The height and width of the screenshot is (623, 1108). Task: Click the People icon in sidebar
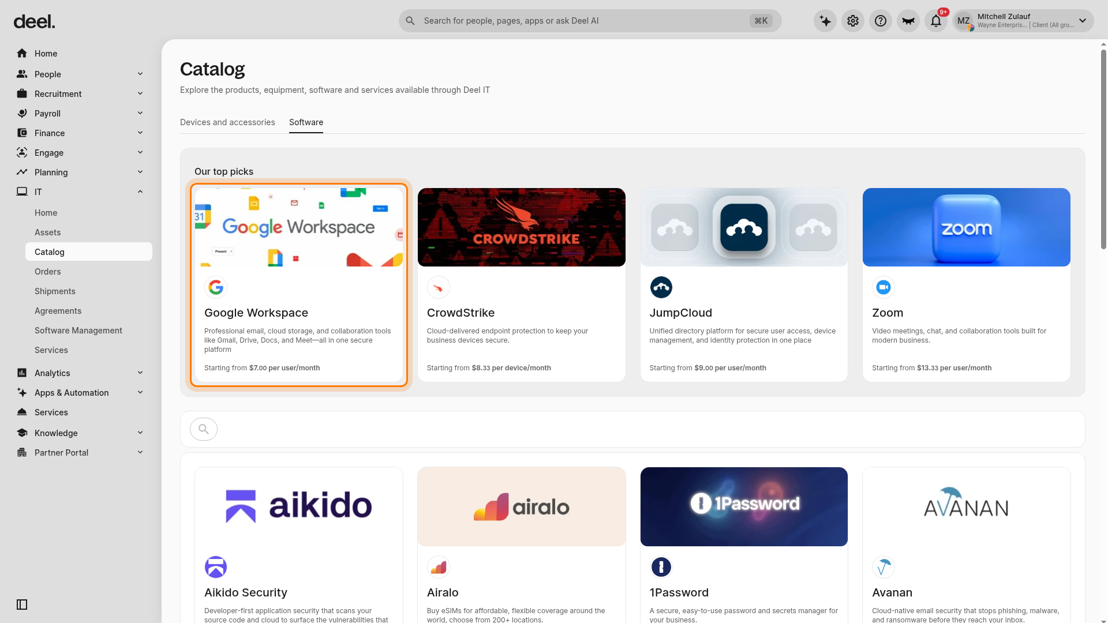22,74
